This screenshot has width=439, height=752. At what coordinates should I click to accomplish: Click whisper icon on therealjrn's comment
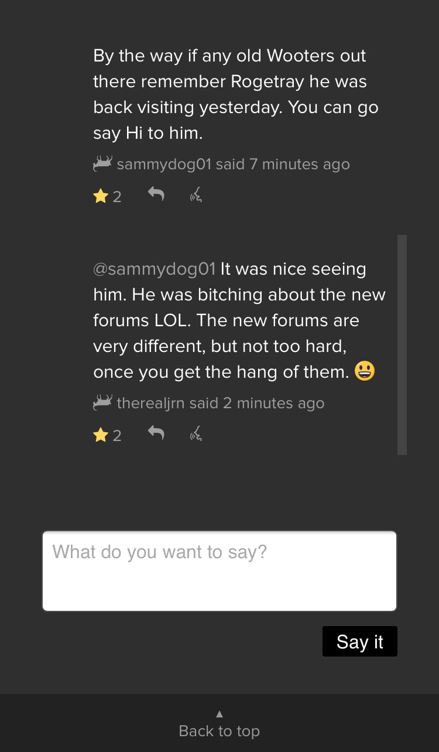(196, 435)
